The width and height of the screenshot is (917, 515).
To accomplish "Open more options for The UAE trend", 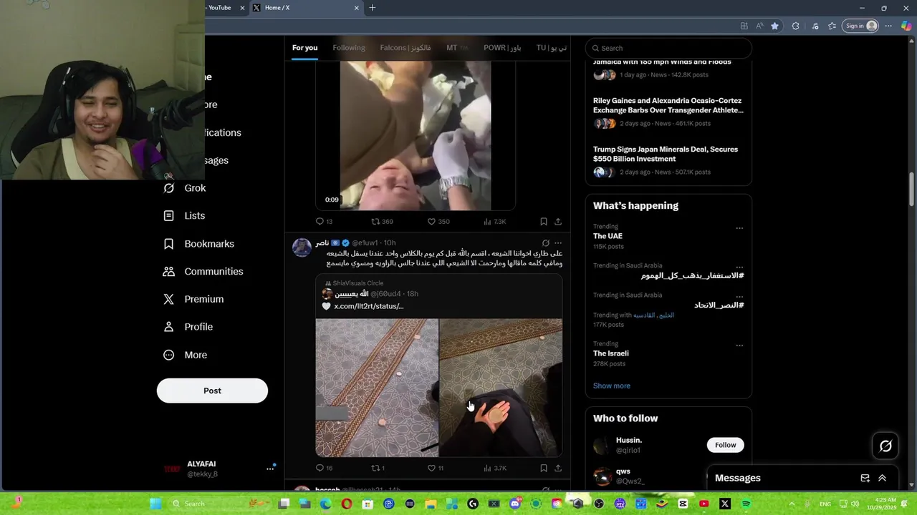I will 739,228.
